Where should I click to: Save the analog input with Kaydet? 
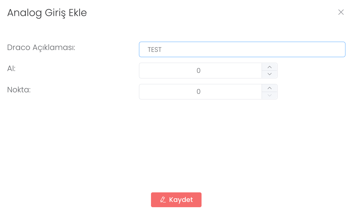(x=176, y=200)
